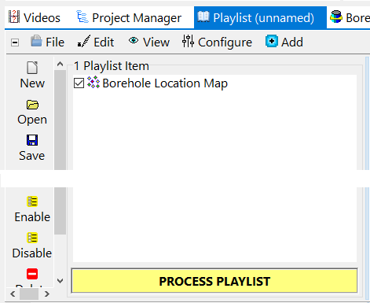This screenshot has height=303, width=370.
Task: Click the Disable items icon
Action: click(x=32, y=238)
